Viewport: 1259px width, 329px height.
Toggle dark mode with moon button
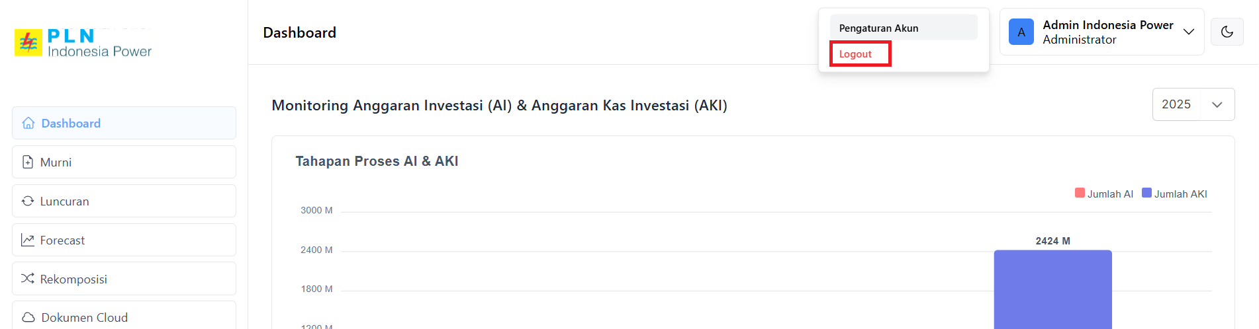[1227, 32]
